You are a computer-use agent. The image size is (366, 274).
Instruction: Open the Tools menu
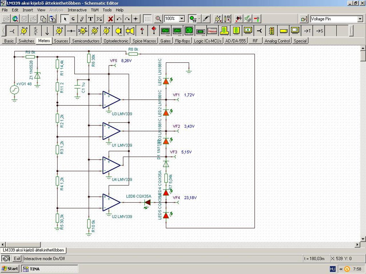click(107, 10)
